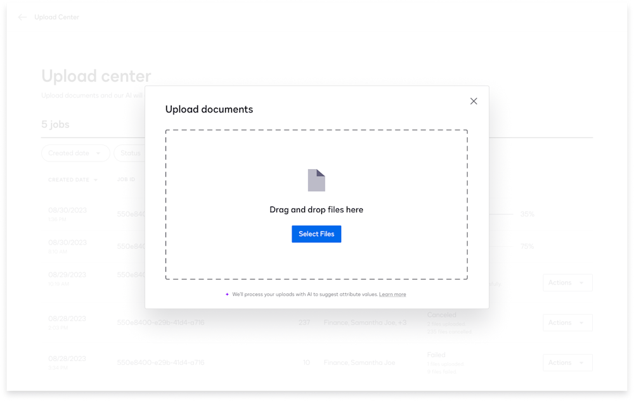The image size is (634, 401).
Task: Open the Actions menu for the Failed job
Action: 567,362
